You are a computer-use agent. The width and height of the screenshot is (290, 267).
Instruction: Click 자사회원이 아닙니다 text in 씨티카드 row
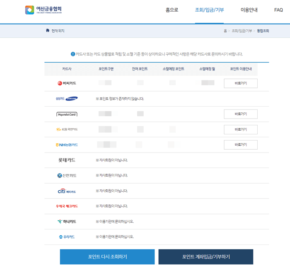[112, 191]
